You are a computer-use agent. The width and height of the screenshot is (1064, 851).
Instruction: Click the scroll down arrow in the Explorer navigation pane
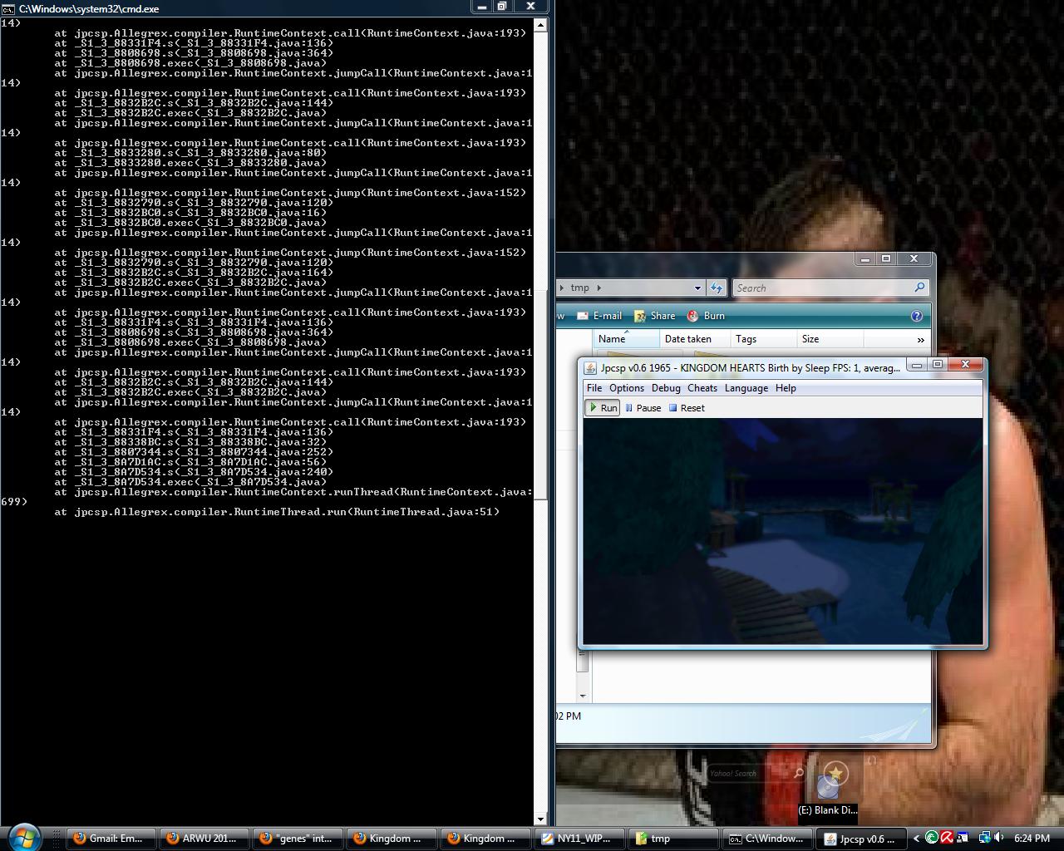pyautogui.click(x=583, y=696)
